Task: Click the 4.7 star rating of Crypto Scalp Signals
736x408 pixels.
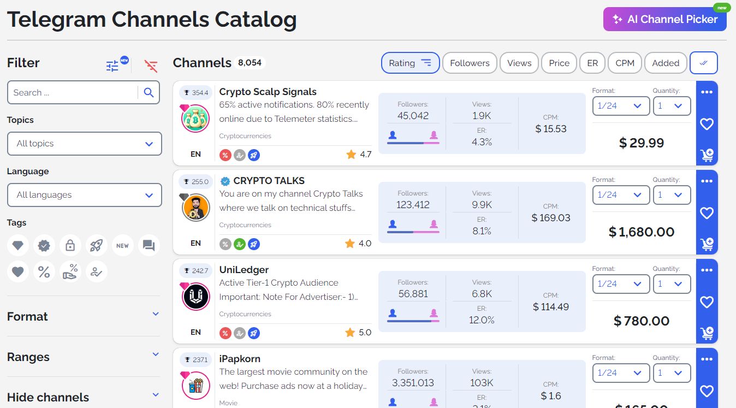Action: click(359, 155)
